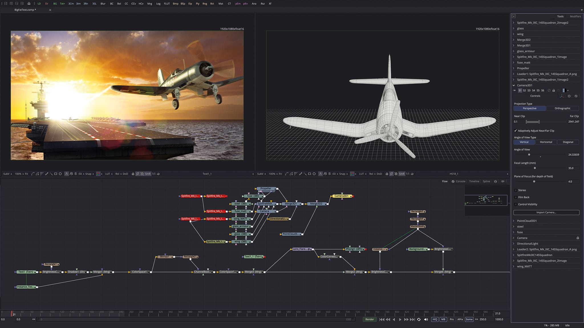The height and width of the screenshot is (328, 584).
Task: Open the Spline tab
Action: click(x=486, y=181)
